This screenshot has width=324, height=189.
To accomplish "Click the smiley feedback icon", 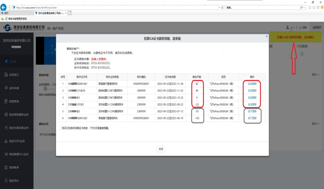I will [x=322, y=8].
